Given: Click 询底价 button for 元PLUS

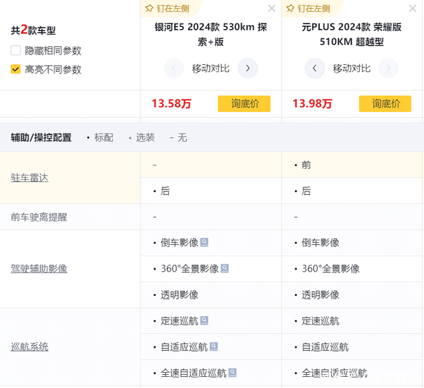Looking at the screenshot, I should tap(385, 103).
